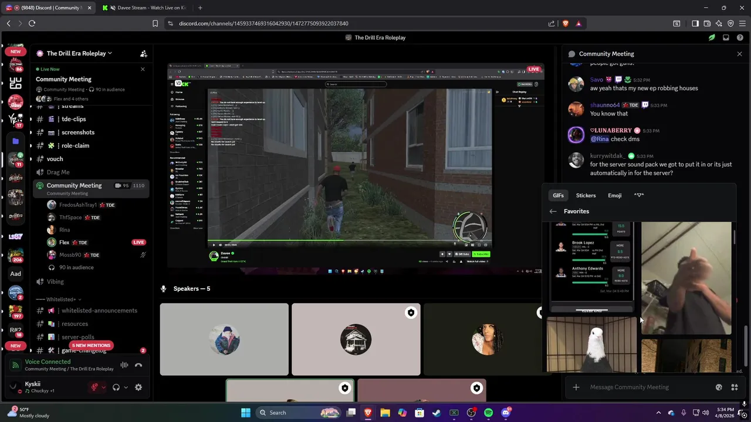The height and width of the screenshot is (422, 751).
Task: Open Spotify from the taskbar
Action: 489,413
